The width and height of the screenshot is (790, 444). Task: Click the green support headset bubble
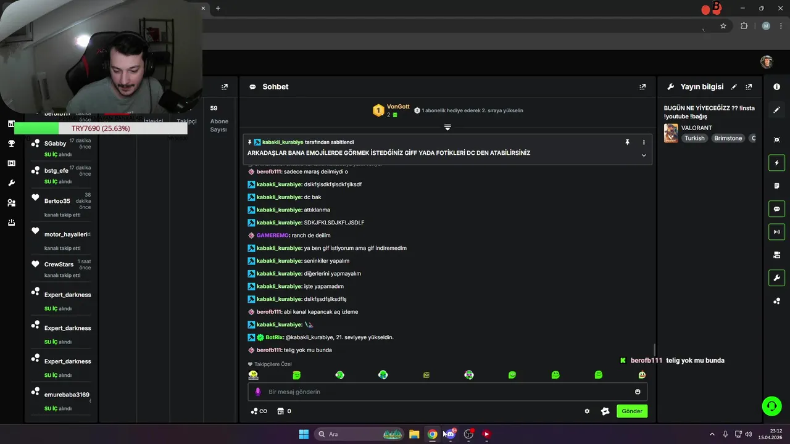(771, 406)
